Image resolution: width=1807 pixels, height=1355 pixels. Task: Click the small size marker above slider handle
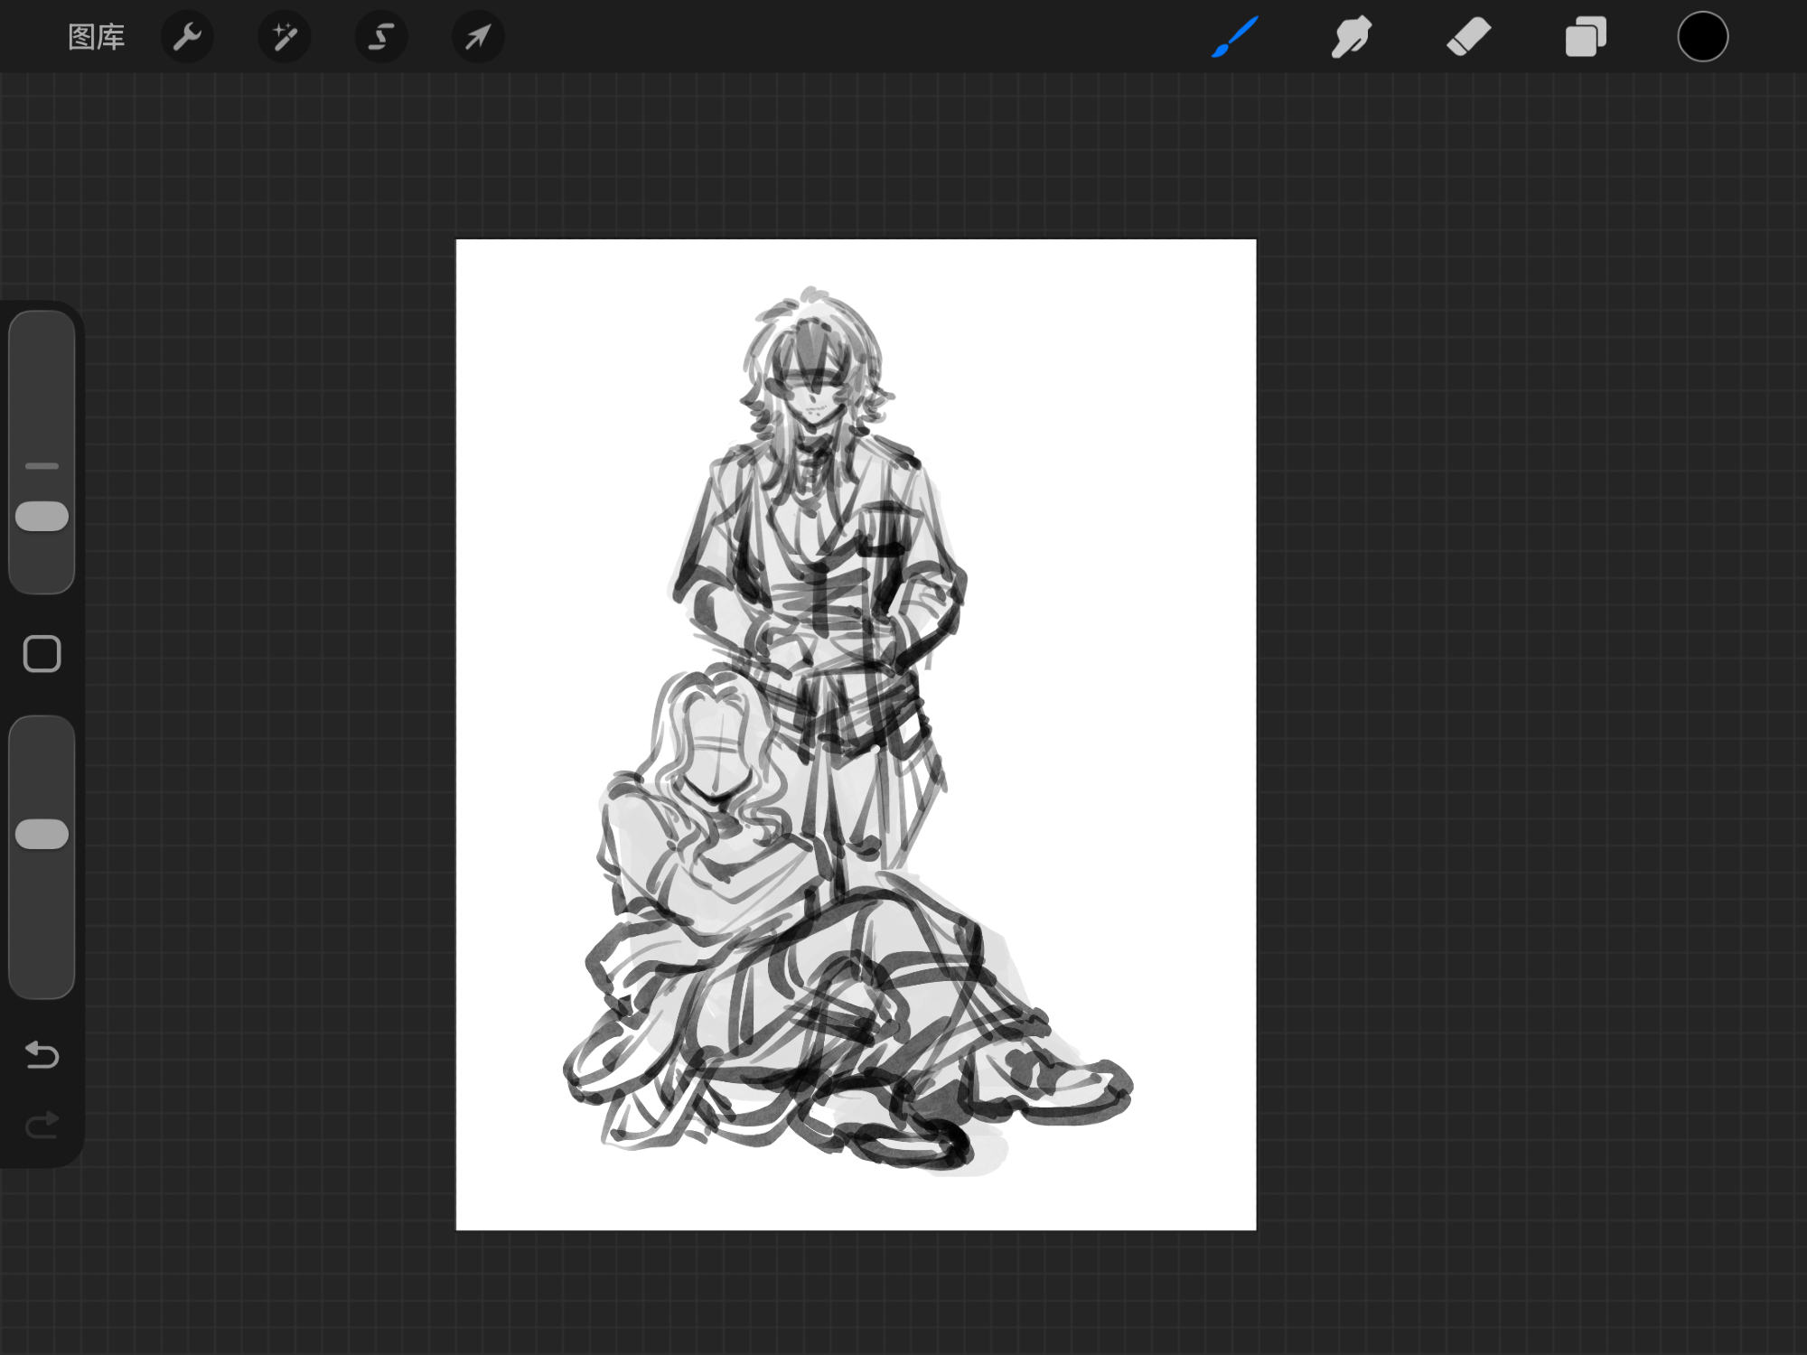pos(42,466)
